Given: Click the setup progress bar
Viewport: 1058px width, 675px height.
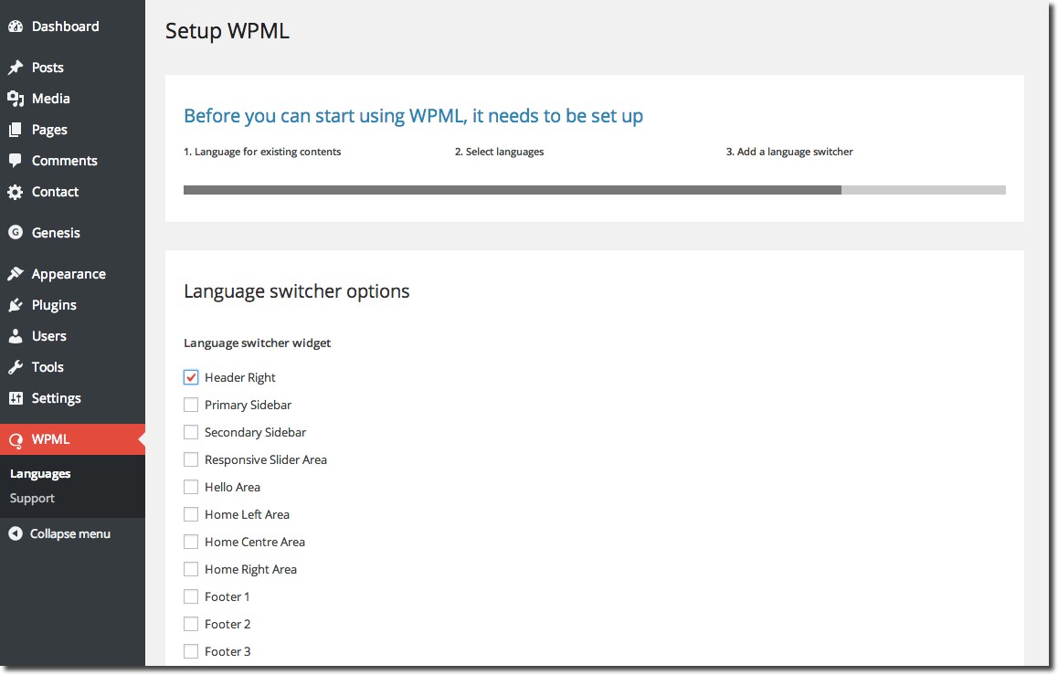Looking at the screenshot, I should (594, 190).
